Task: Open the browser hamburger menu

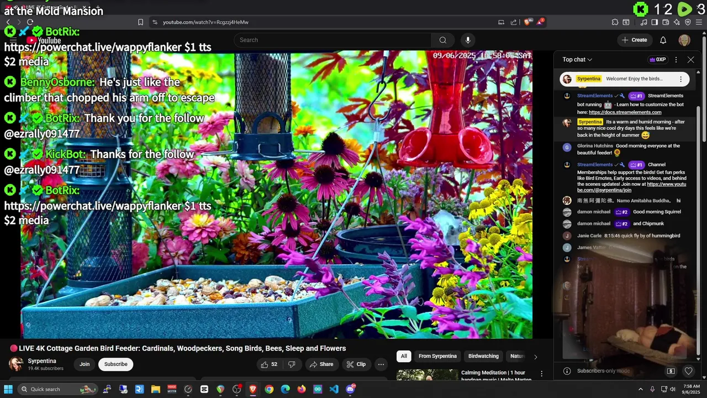Action: point(699,22)
